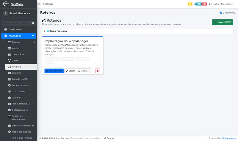The image size is (238, 141).
Task: Click the Distribuição IA robot icon
Action: [10, 110]
